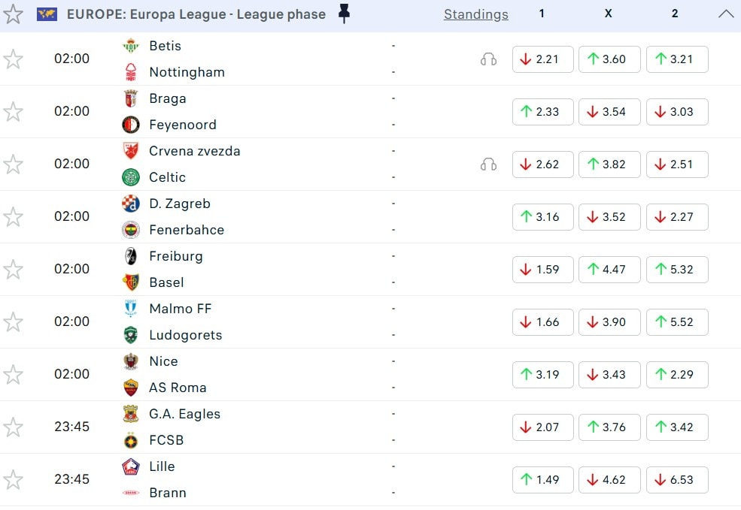Open the Standings link

(x=476, y=14)
